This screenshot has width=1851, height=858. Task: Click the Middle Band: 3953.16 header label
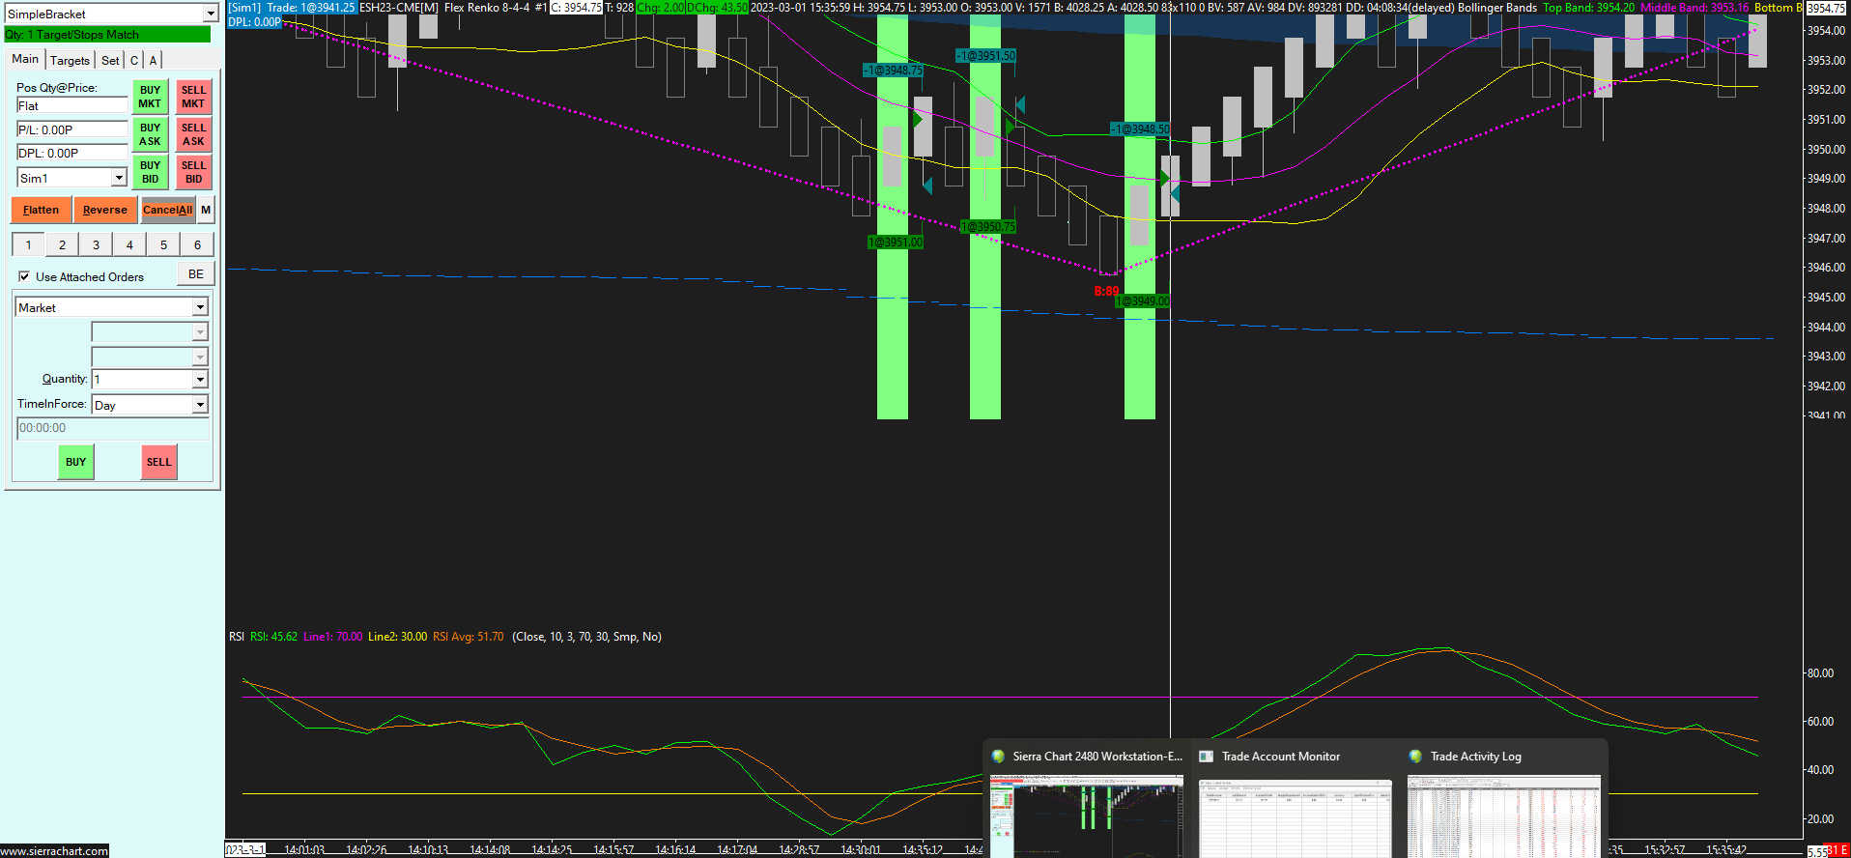pyautogui.click(x=1694, y=8)
